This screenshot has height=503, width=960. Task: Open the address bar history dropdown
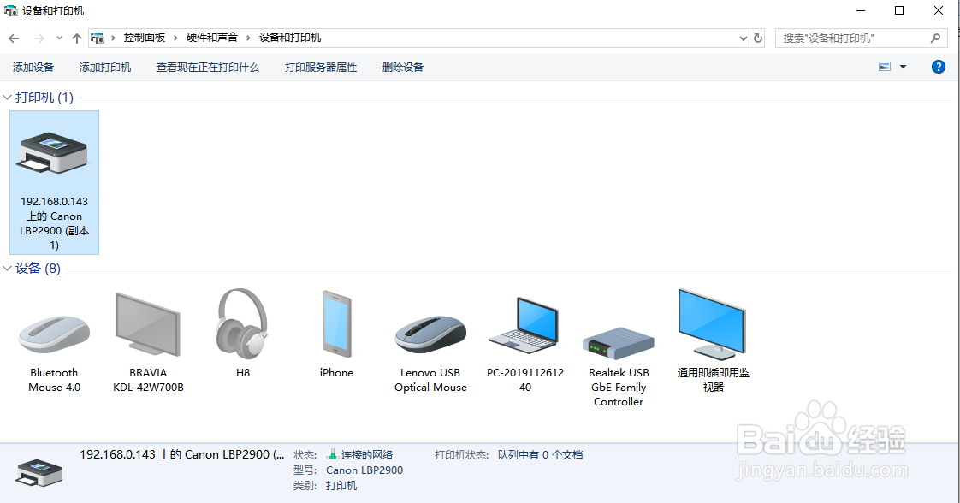744,38
